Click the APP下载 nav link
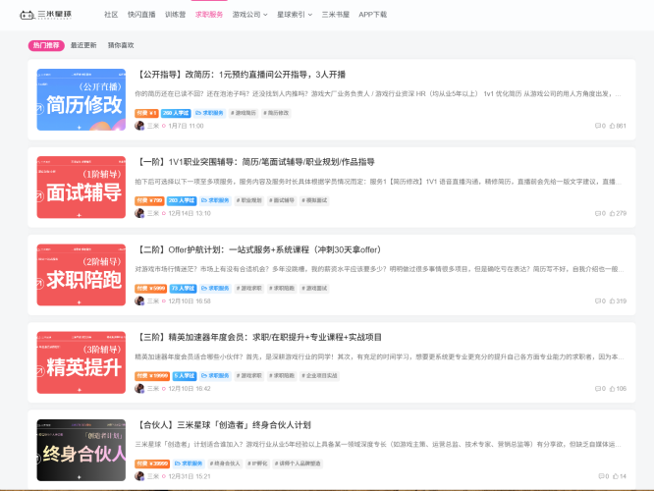654x491 pixels. (x=372, y=15)
